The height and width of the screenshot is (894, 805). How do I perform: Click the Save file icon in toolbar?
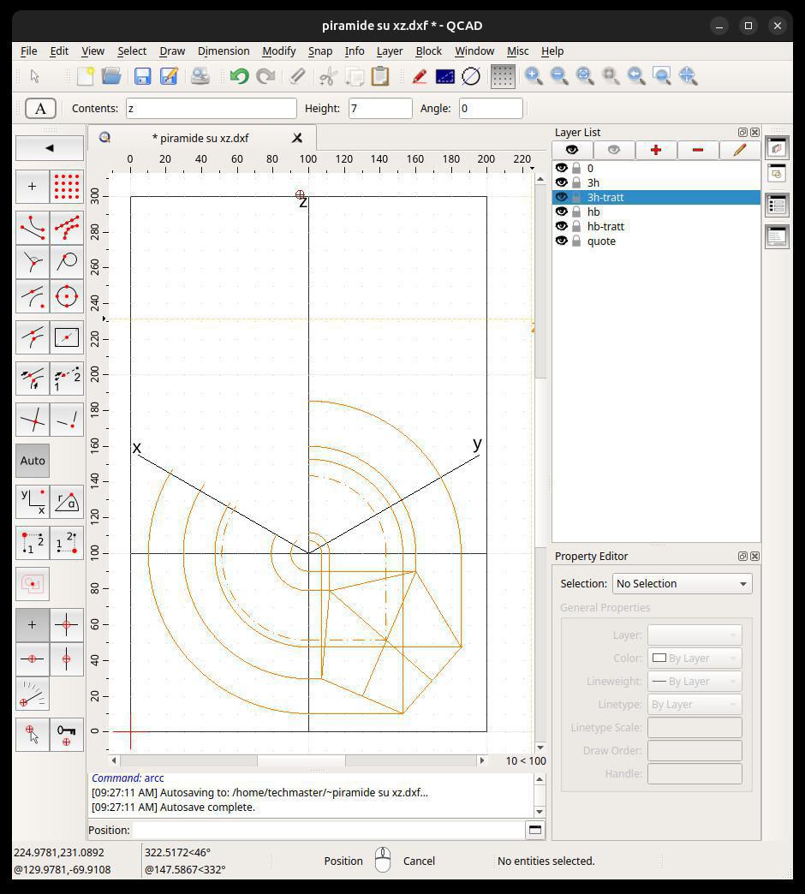pyautogui.click(x=142, y=76)
